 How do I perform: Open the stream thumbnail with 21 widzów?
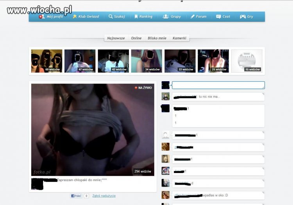coord(213,61)
